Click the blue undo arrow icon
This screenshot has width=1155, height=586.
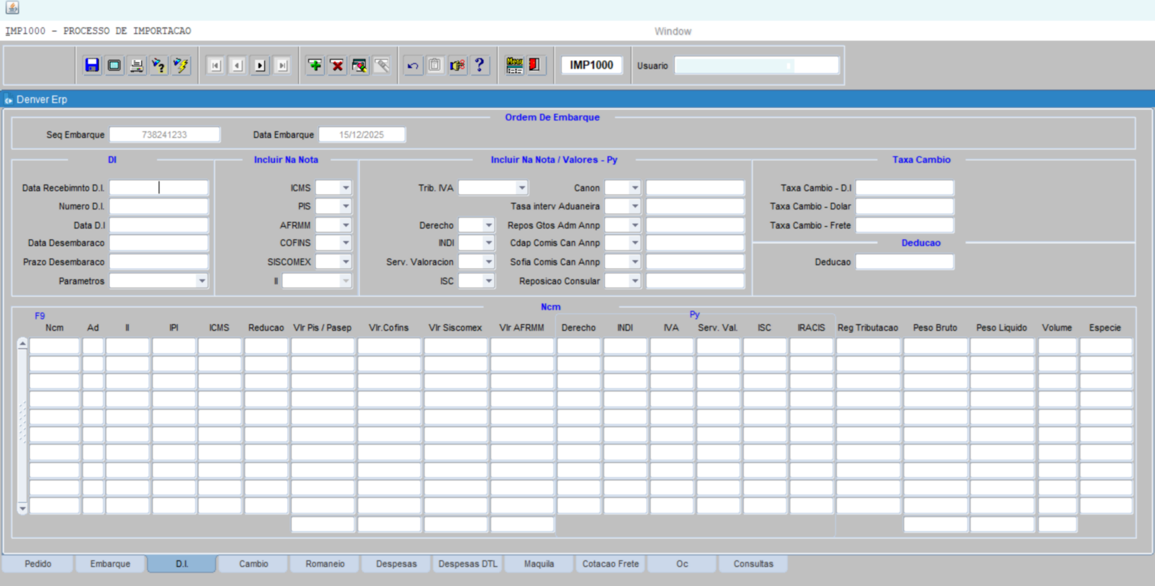tap(412, 65)
